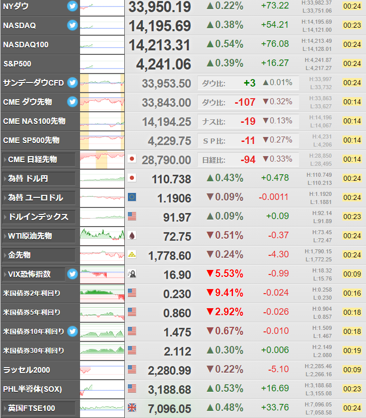The image size is (366, 418).
Task: Click 米国債券10年利回り value 1.475
Action: [177, 332]
